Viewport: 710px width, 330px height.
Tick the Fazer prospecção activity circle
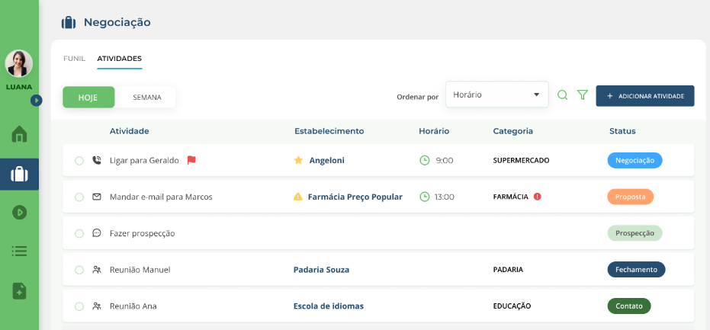(x=79, y=233)
